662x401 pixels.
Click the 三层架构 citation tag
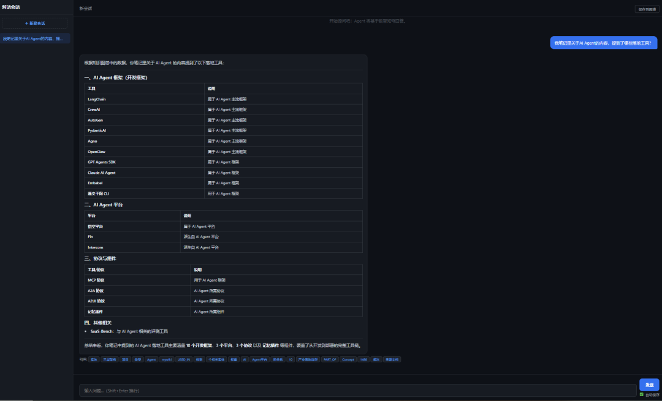[x=109, y=360]
